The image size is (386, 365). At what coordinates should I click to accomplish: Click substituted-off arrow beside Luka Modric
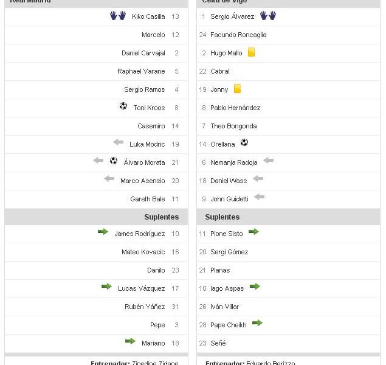click(x=118, y=142)
